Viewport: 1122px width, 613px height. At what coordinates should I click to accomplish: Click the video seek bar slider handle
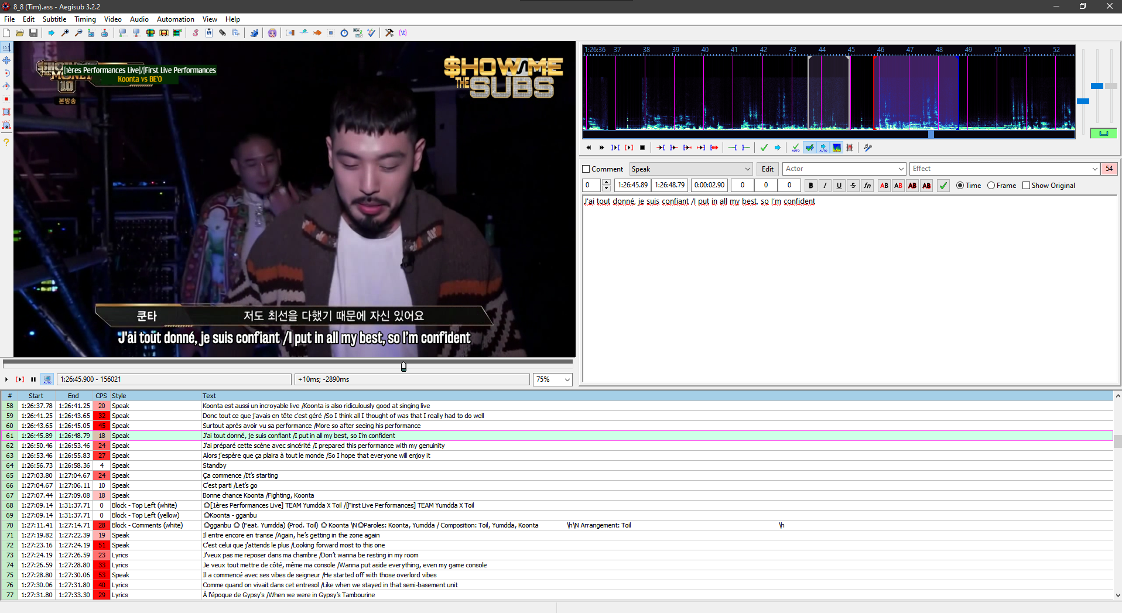(403, 367)
